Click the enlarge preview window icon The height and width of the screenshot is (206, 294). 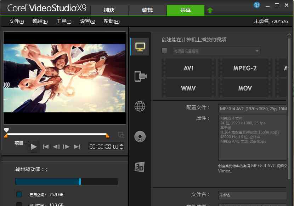(121, 135)
